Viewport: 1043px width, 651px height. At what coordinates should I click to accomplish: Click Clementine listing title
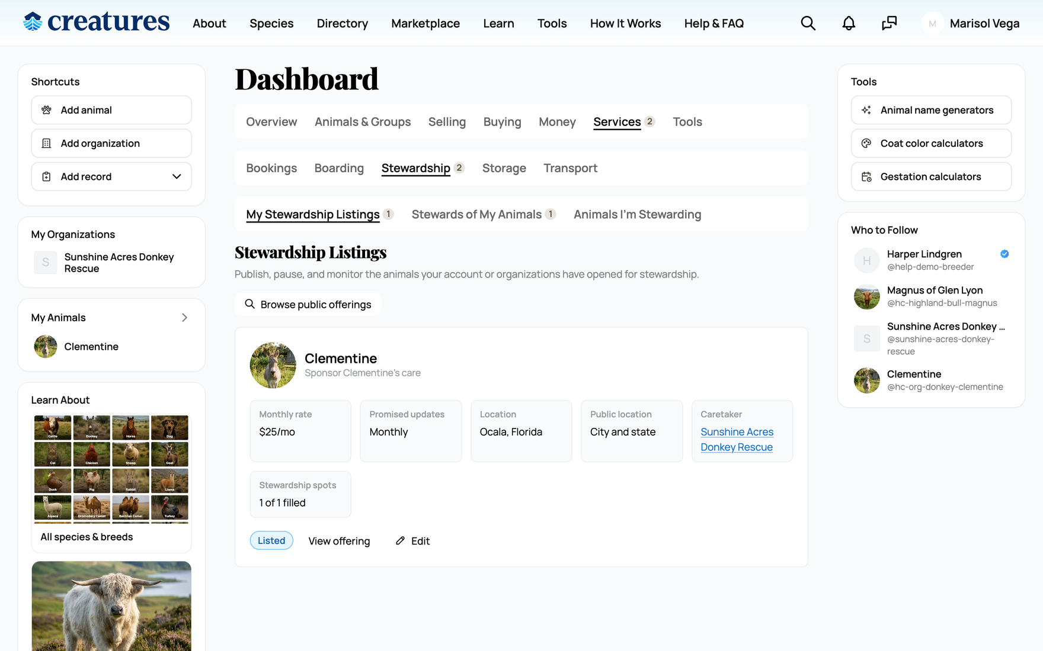pos(341,359)
